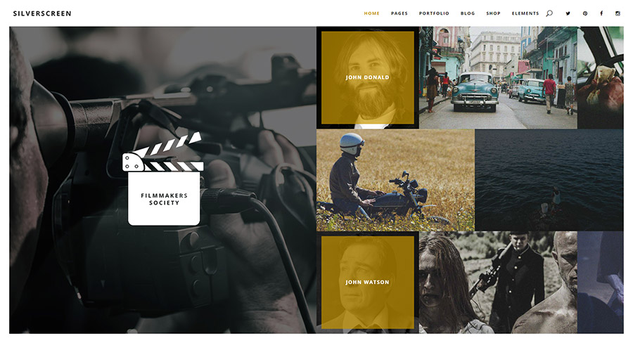Expand the Shop menu
The width and height of the screenshot is (633, 343).
[x=493, y=13]
